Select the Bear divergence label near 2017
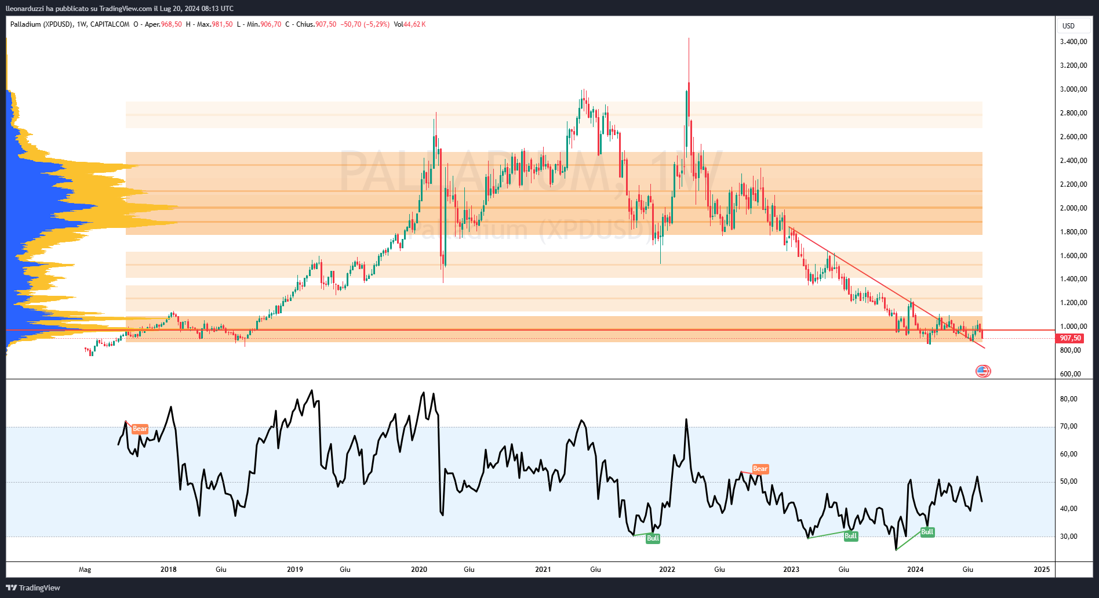Screen dimensions: 1099x598 click(x=140, y=429)
